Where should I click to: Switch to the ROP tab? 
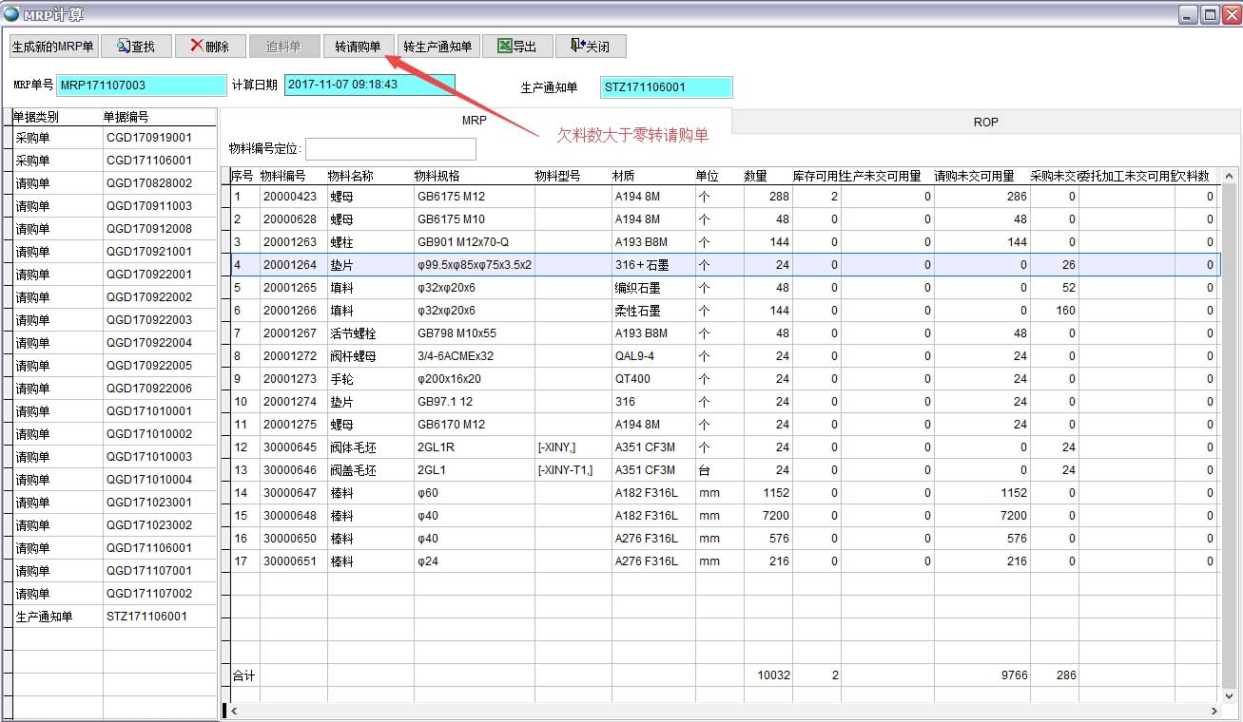[985, 122]
